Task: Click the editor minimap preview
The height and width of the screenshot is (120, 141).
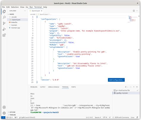Action: pos(132,19)
